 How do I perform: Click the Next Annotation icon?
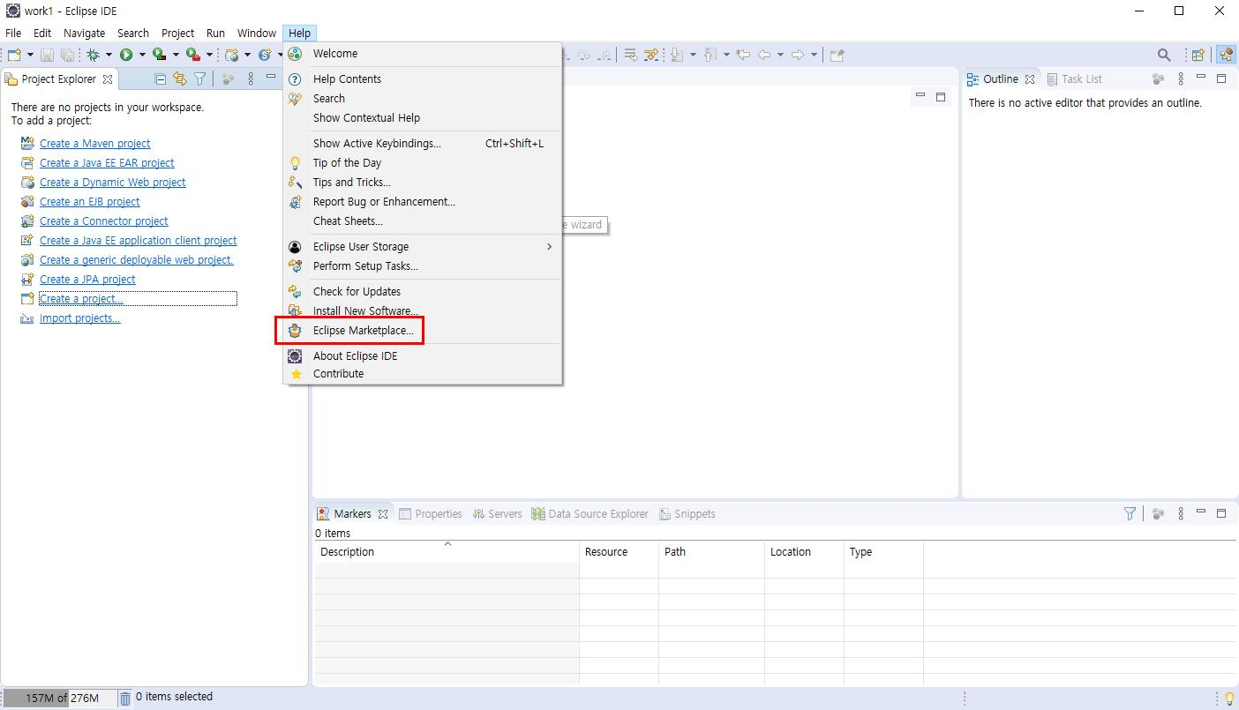[677, 55]
